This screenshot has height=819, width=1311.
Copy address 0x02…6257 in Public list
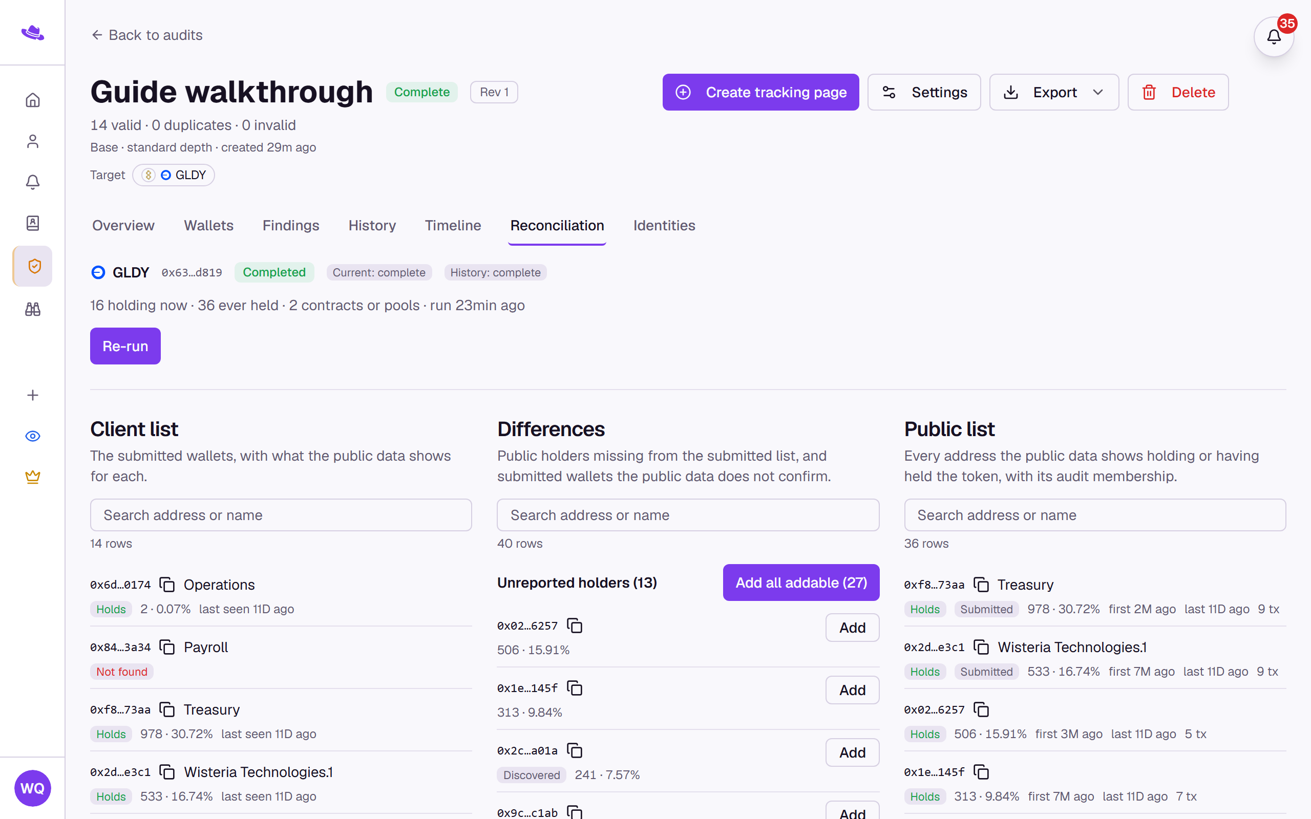click(x=981, y=709)
